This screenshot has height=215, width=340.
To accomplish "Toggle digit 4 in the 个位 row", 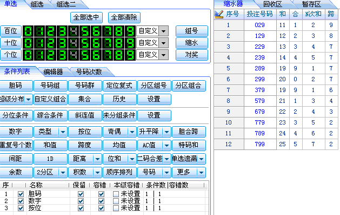I will (x=74, y=55).
